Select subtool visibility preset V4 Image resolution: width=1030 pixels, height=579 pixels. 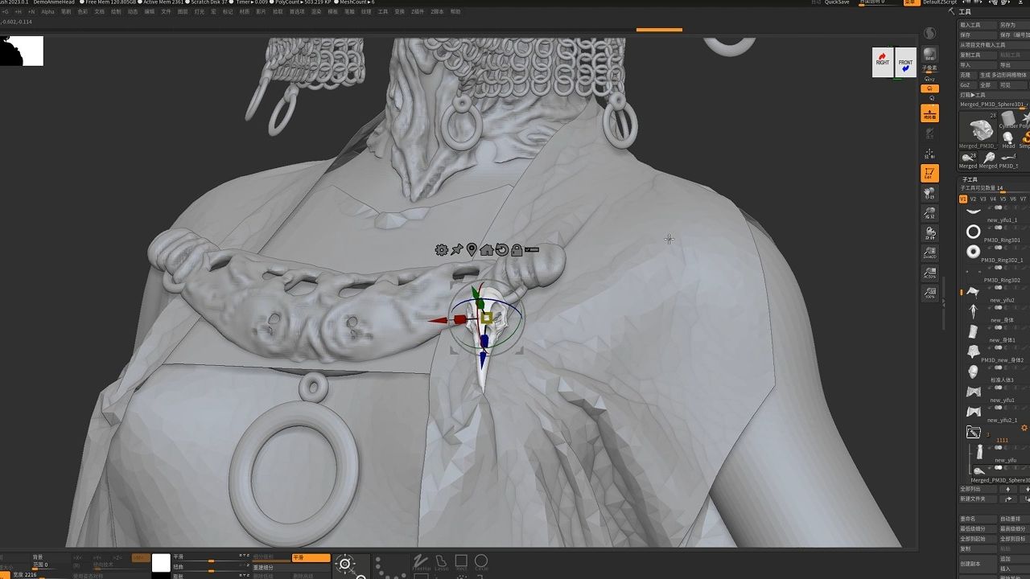click(993, 199)
